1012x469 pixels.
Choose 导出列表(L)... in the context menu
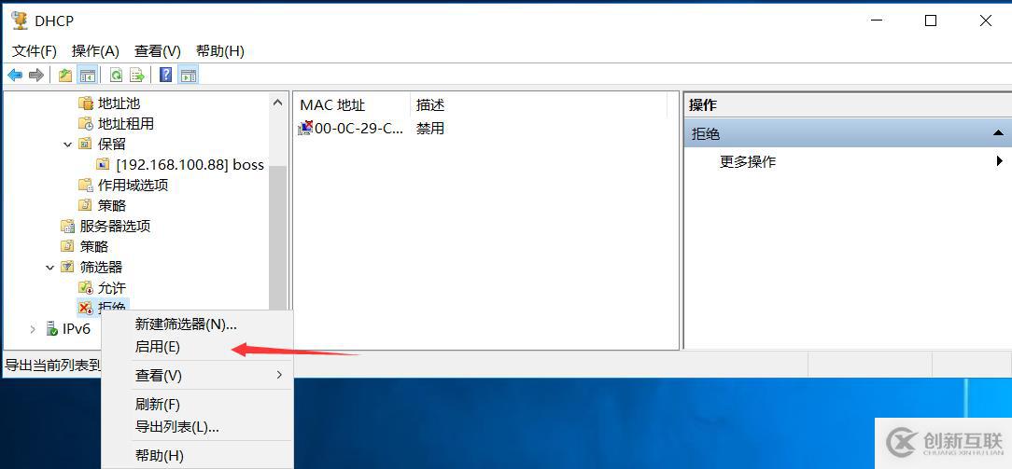(198, 426)
